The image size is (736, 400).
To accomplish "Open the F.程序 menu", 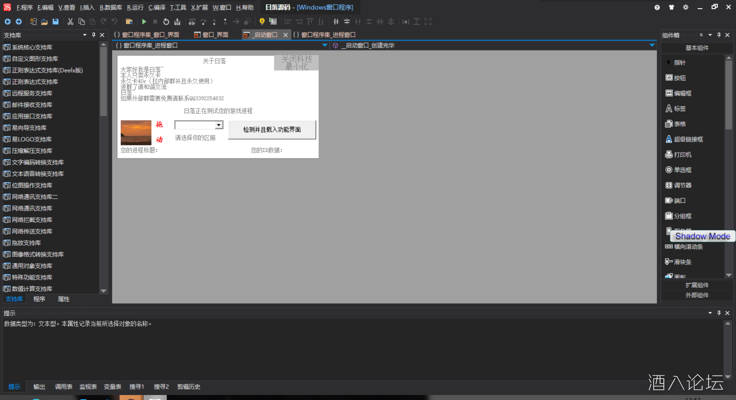I will click(25, 7).
